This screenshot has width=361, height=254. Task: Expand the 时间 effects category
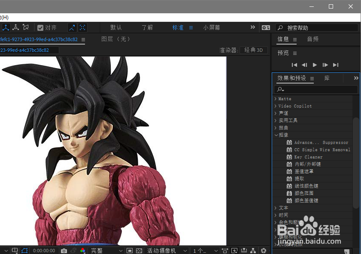[x=276, y=215]
